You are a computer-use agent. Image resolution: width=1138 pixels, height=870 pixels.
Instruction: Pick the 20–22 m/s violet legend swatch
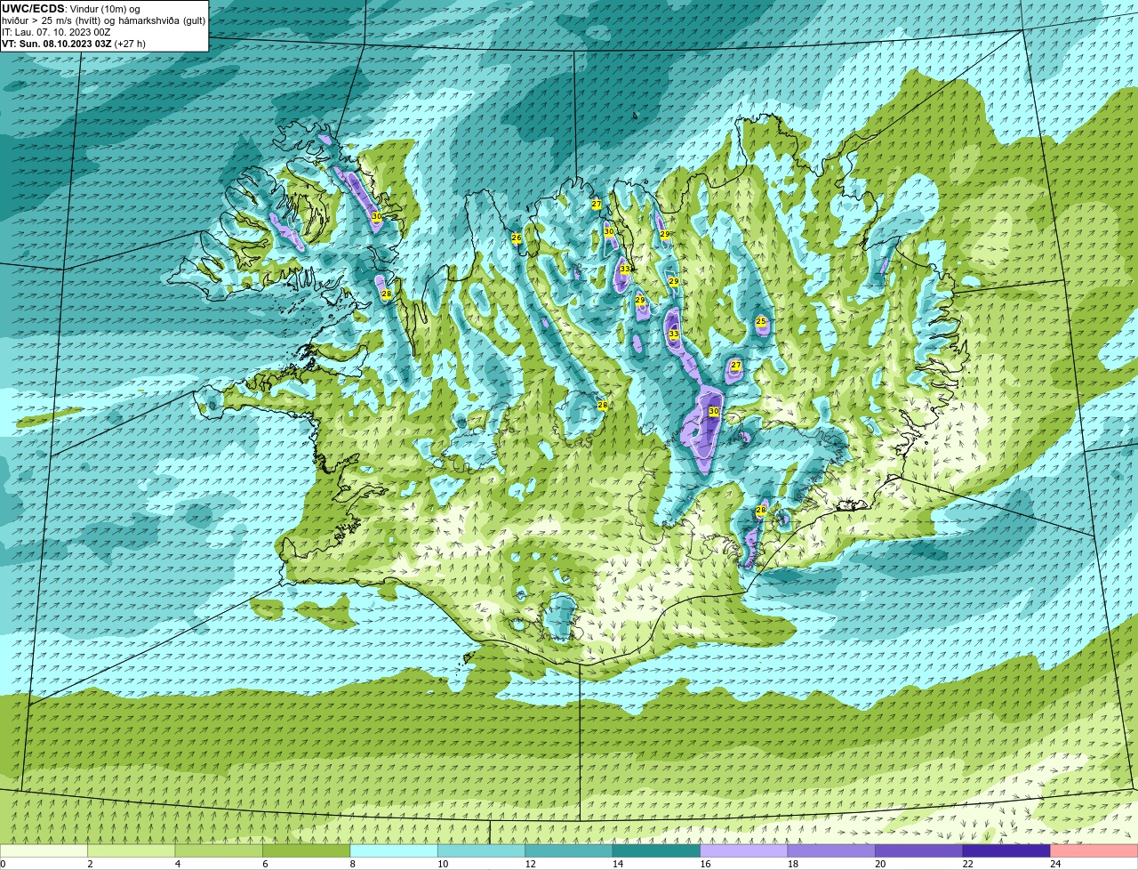tap(919, 850)
